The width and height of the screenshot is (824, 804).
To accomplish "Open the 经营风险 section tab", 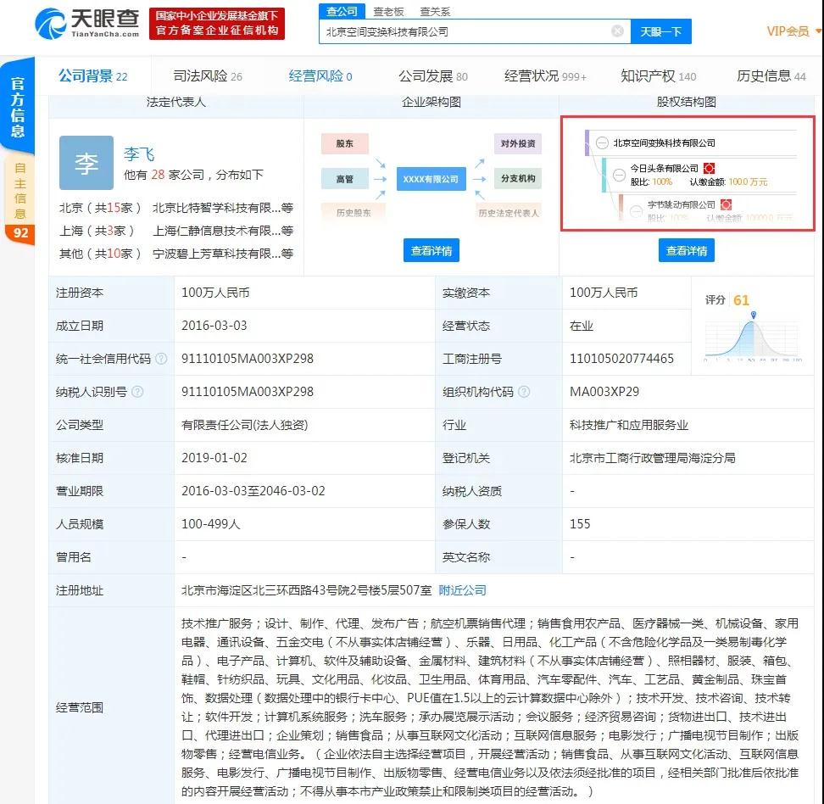I will (x=320, y=76).
